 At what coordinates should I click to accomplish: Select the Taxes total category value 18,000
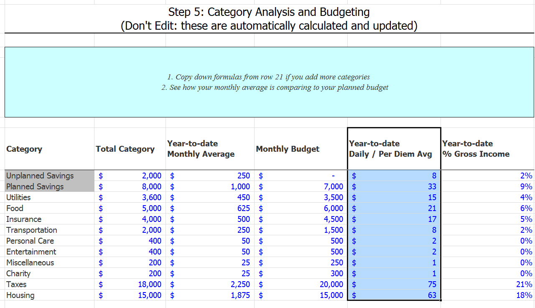130,284
